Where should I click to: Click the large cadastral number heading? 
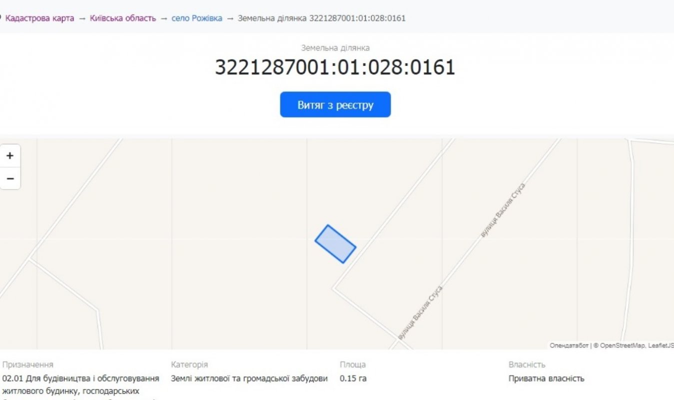tap(335, 67)
